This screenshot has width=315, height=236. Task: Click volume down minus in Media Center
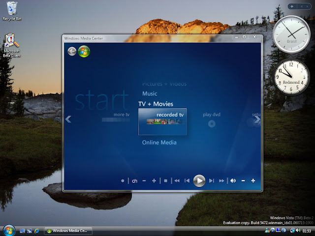(x=243, y=181)
